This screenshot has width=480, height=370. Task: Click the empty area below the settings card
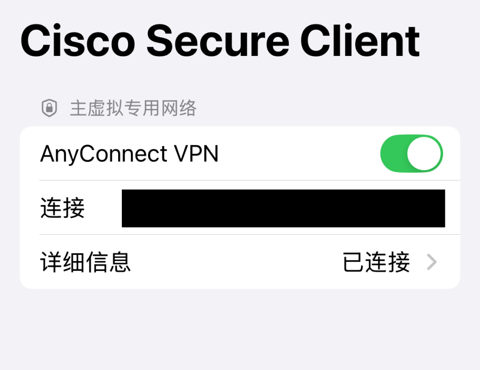(x=240, y=329)
